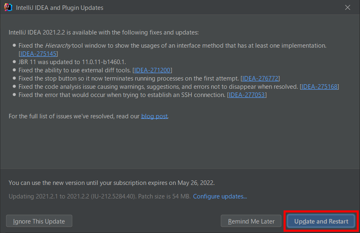Viewport: 360px width, 233px height.
Task: Click the Configure updates... link
Action: point(220,196)
